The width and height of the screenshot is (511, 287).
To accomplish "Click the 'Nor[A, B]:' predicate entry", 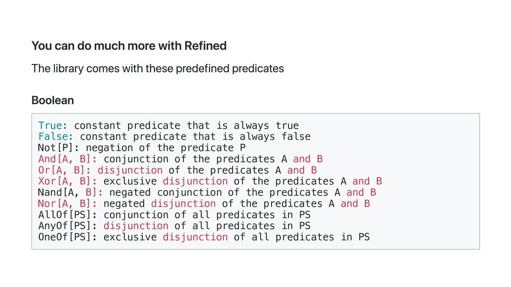I will tap(67, 204).
